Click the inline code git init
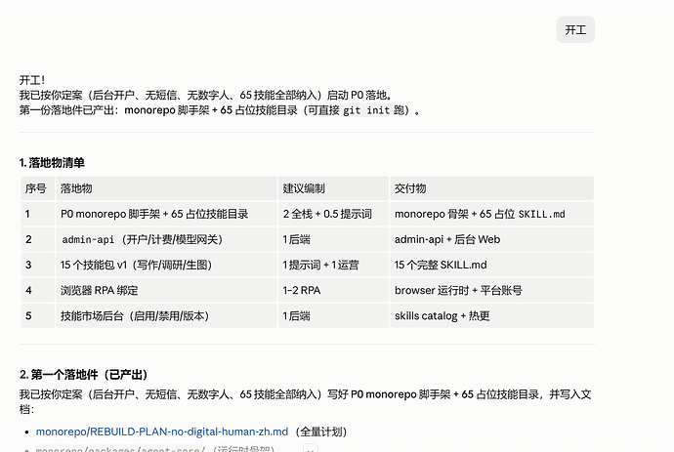The width and height of the screenshot is (674, 452). [366, 110]
